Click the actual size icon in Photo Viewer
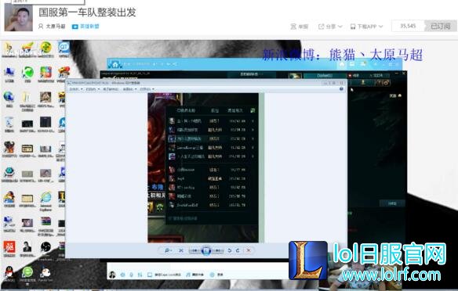This screenshot has height=291, width=458. (181, 250)
